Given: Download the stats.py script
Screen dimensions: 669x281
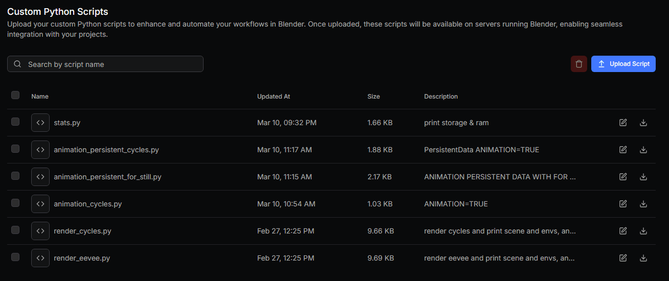Looking at the screenshot, I should tap(643, 123).
